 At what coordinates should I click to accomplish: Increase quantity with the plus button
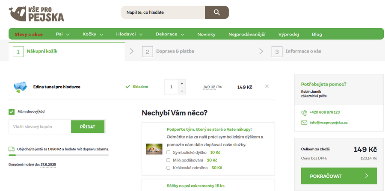tap(182, 83)
